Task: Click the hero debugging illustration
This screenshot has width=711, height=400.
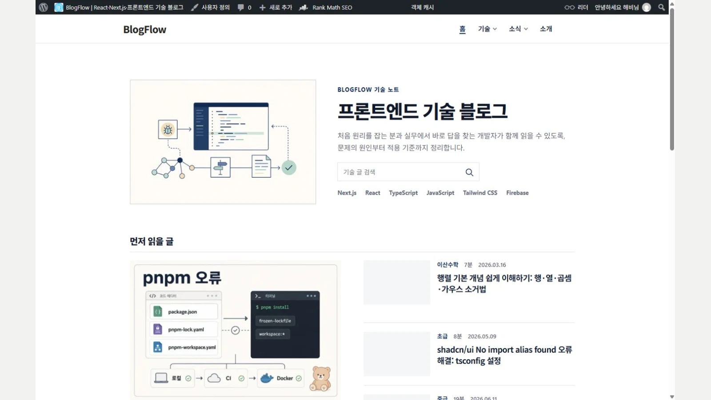Action: pyautogui.click(x=223, y=142)
